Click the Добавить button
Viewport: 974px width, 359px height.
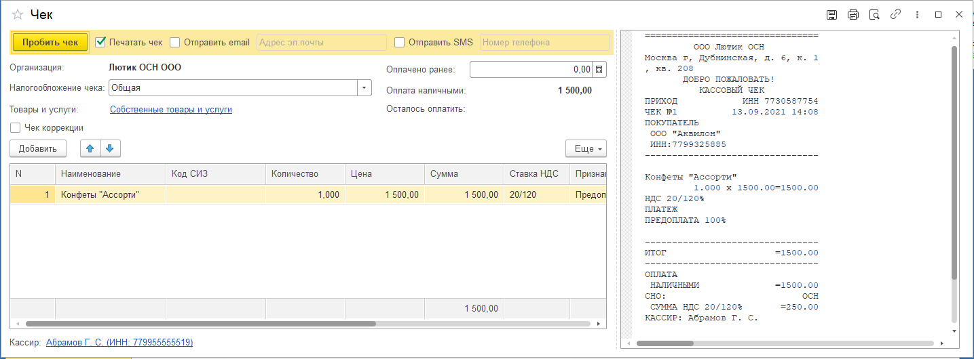(x=38, y=148)
